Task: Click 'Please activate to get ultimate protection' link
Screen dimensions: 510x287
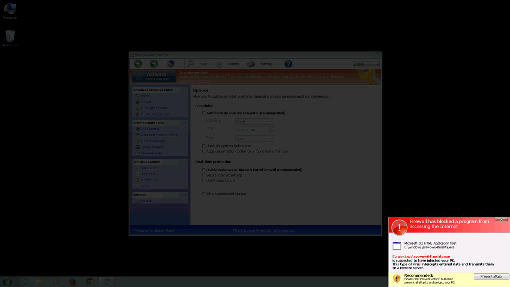Action: click(264, 230)
